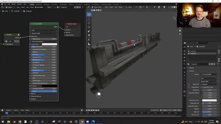Image resolution: width=221 pixels, height=124 pixels.
Task: Open the Particles properties tab
Action: (184, 79)
